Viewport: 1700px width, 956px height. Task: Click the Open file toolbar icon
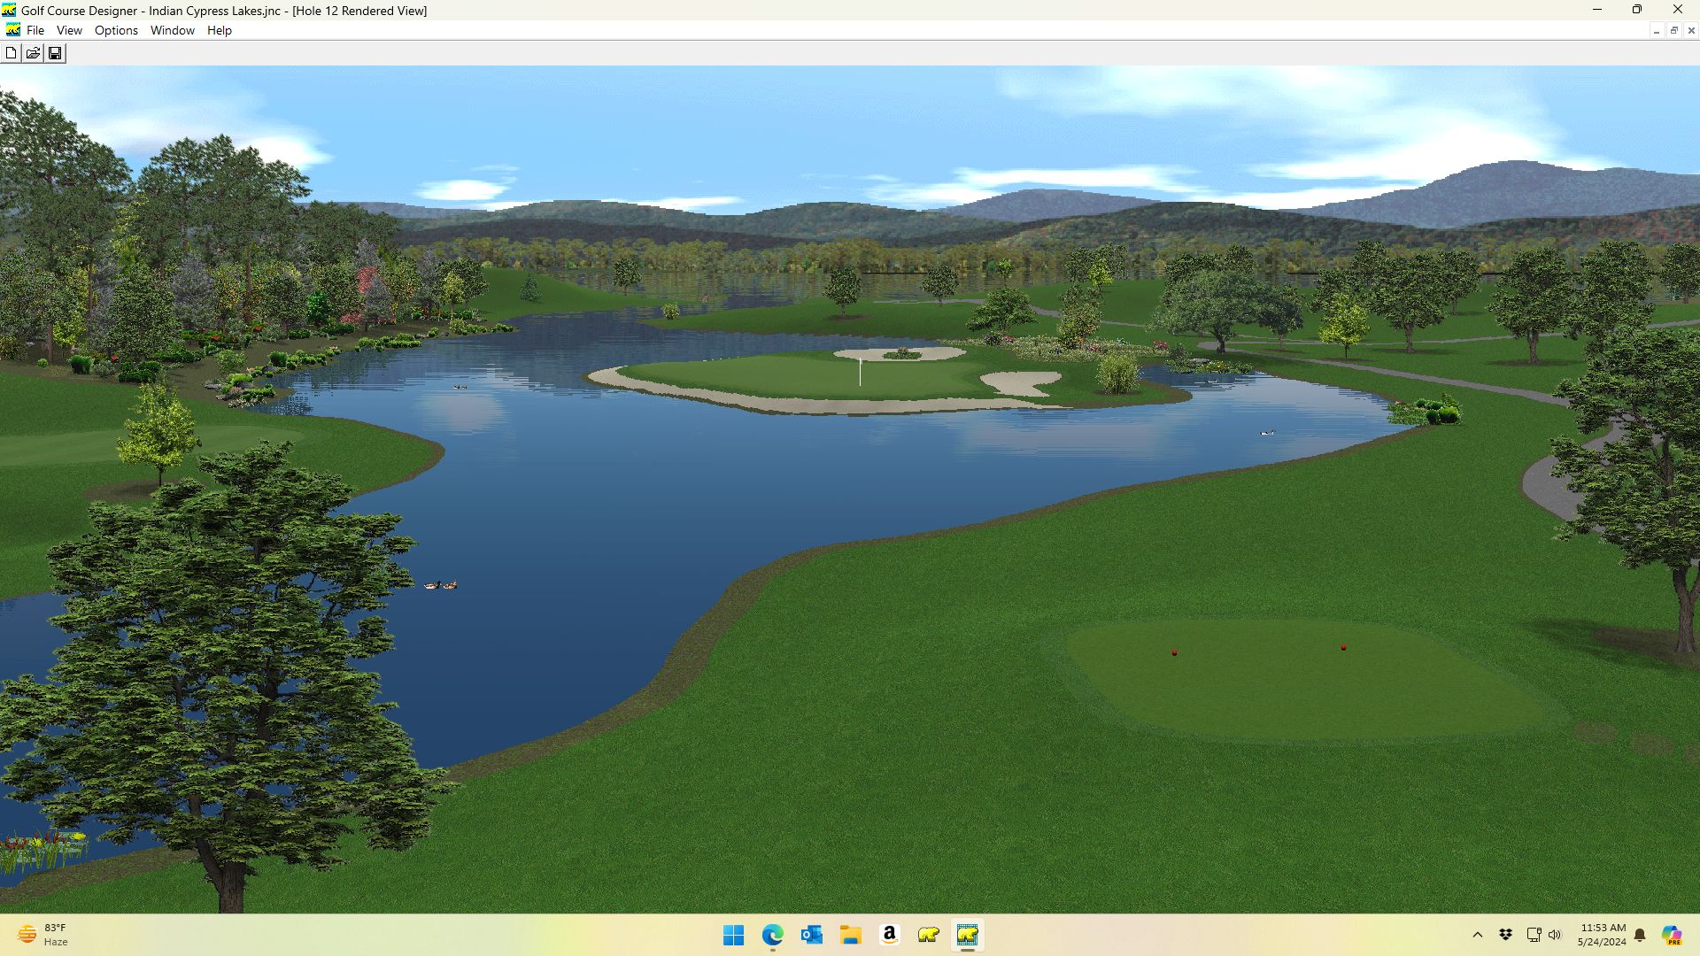coord(33,53)
